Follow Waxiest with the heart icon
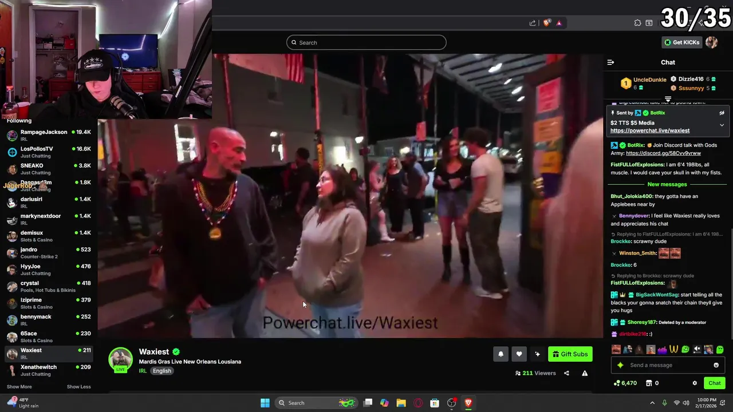 [x=519, y=354]
